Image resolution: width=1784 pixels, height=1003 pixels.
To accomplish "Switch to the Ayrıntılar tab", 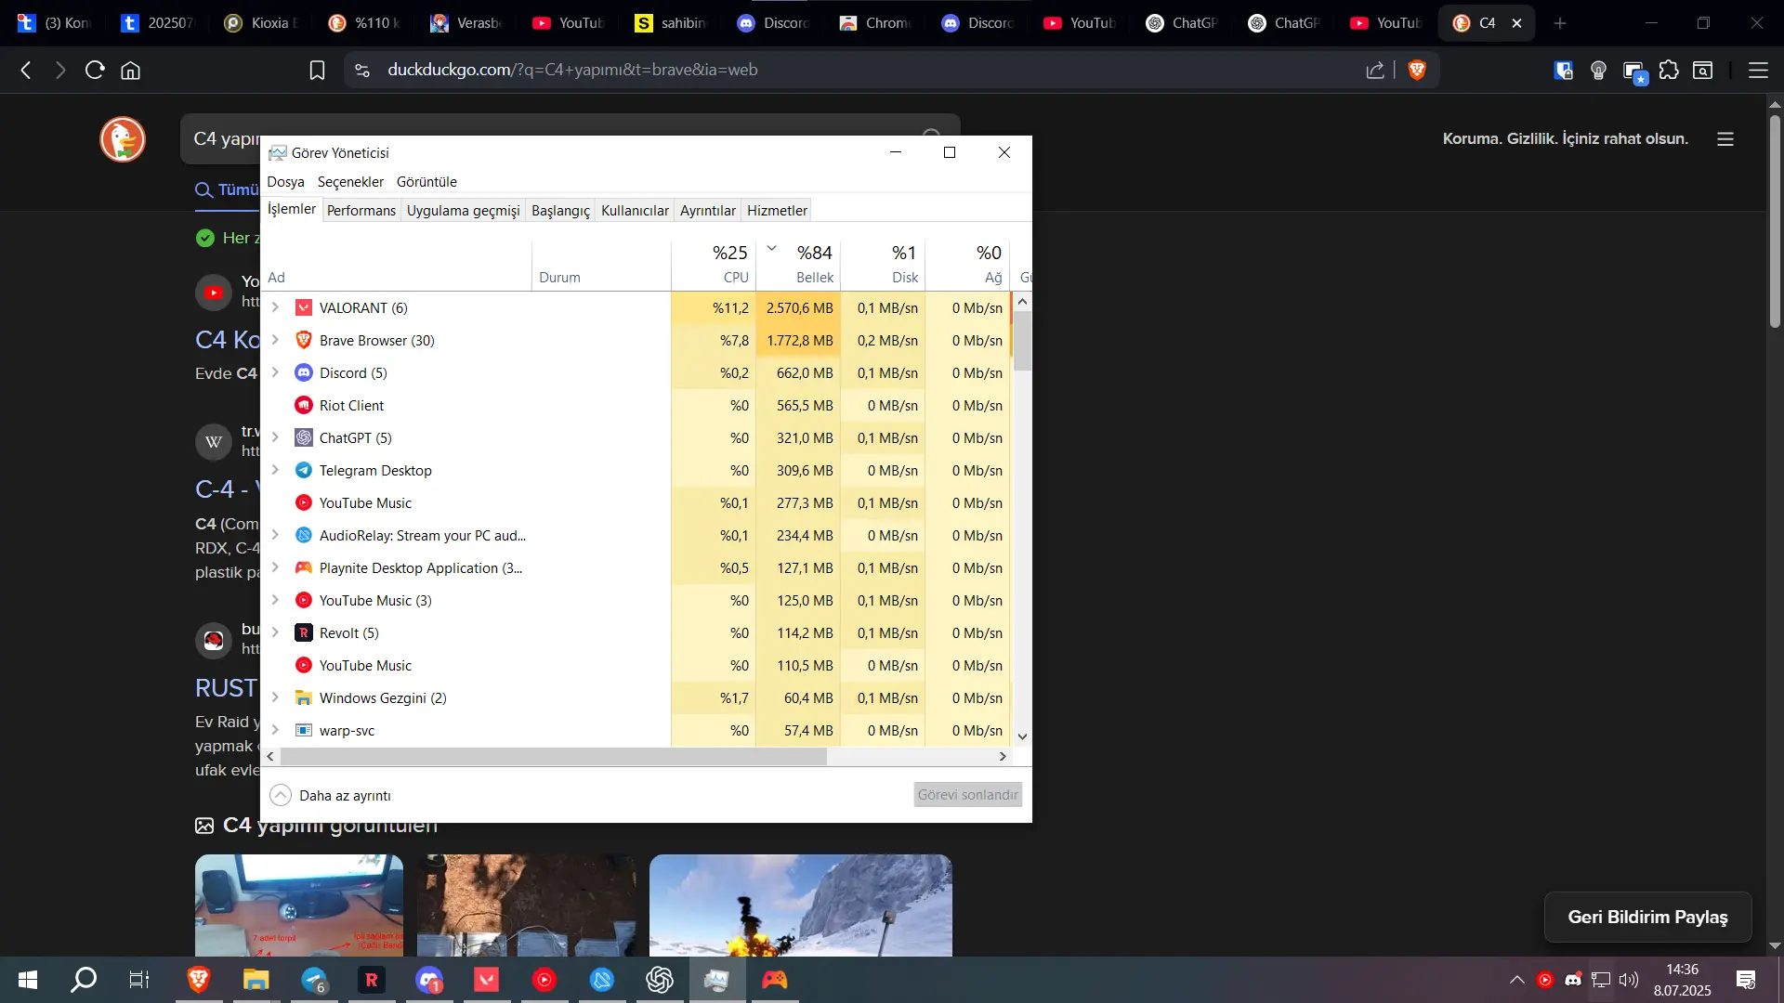I will click(x=707, y=211).
